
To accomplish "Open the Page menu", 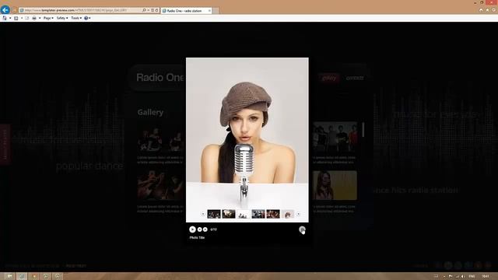I will tap(48, 18).
